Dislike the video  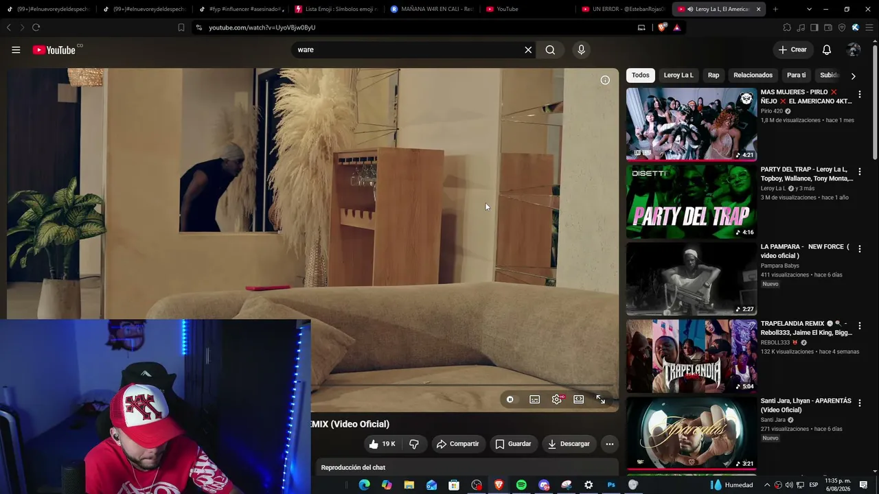point(414,444)
